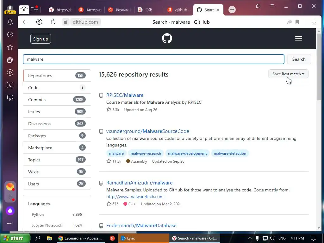This screenshot has height=243, width=324.
Task: Click the GitHub octocat logo
Action: pos(167,38)
